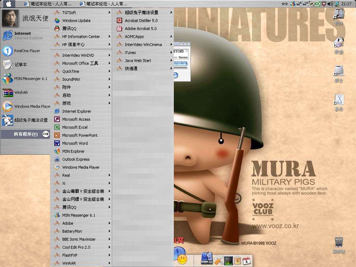The width and height of the screenshot is (356, 267).
Task: Open the wrench and screwdriver dock icon
Action: (x=219, y=260)
